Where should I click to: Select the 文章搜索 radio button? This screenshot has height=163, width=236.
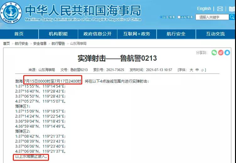(161, 17)
